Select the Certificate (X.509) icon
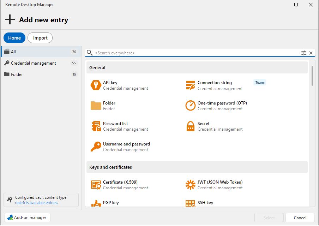Image resolution: width=319 pixels, height=226 pixels. [96, 185]
